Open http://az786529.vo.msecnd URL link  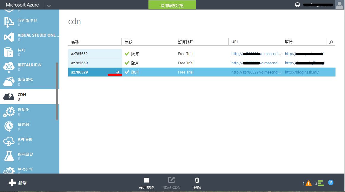(256, 72)
